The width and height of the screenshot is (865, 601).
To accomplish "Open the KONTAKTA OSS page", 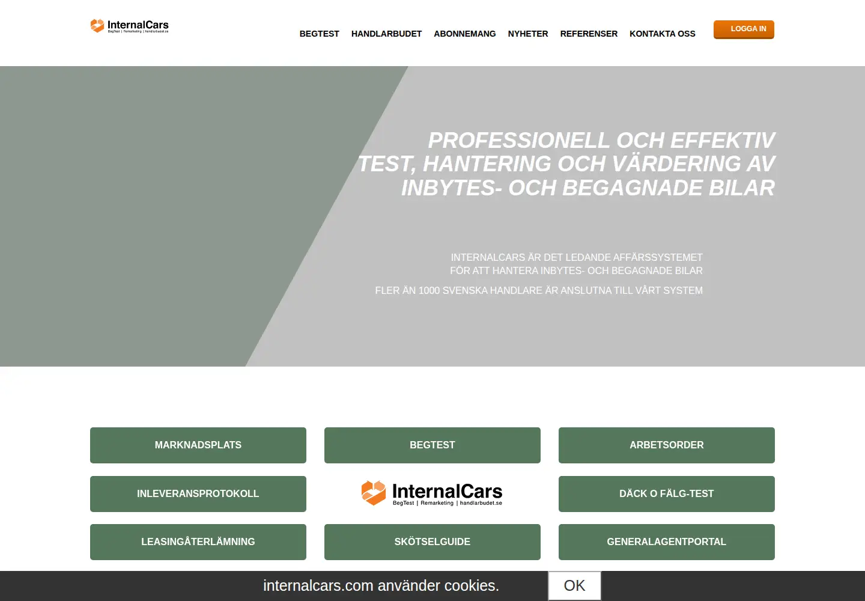I will (663, 34).
